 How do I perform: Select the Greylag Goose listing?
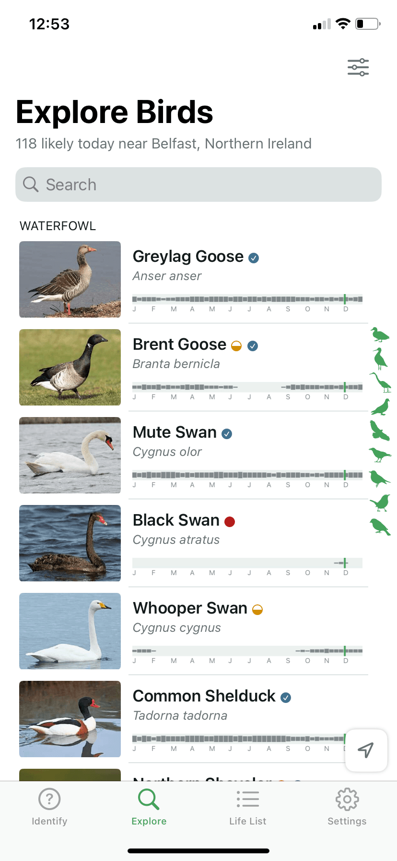[x=189, y=256]
